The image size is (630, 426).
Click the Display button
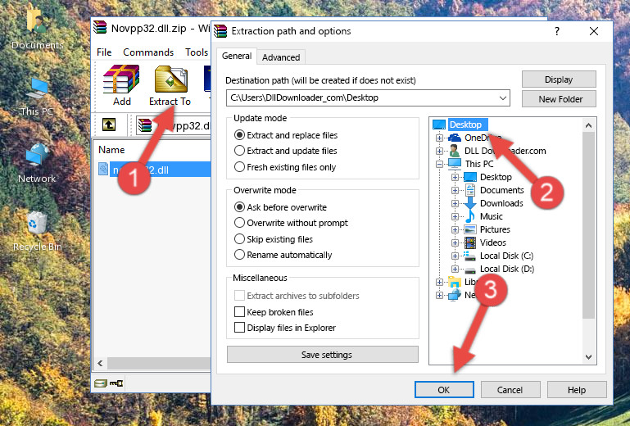(559, 79)
